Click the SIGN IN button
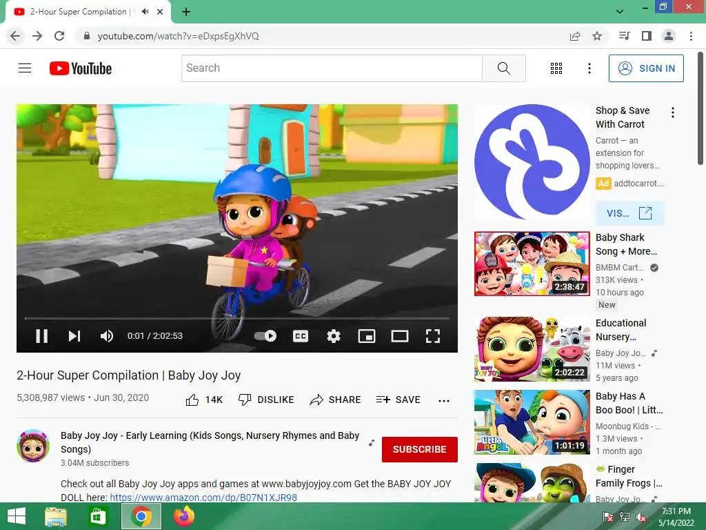 pos(646,68)
